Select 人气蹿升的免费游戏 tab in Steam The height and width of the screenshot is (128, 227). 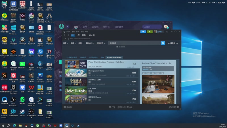pos(114,57)
